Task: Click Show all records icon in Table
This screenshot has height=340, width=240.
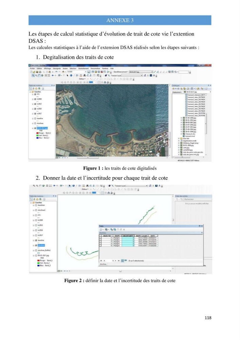Action: (122, 261)
